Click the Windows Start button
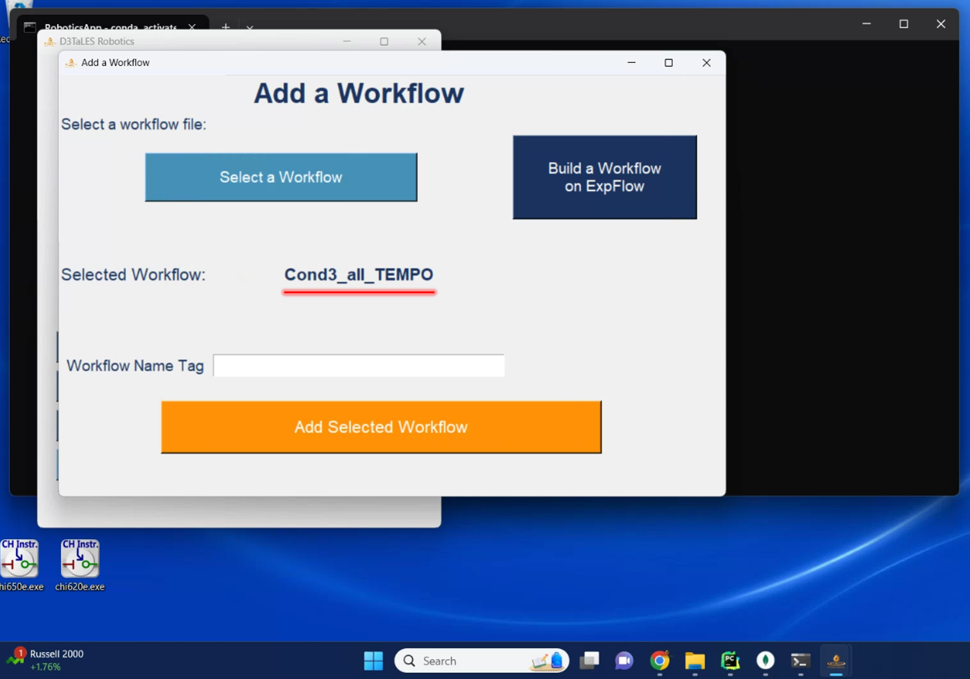The height and width of the screenshot is (679, 970). coord(373,661)
